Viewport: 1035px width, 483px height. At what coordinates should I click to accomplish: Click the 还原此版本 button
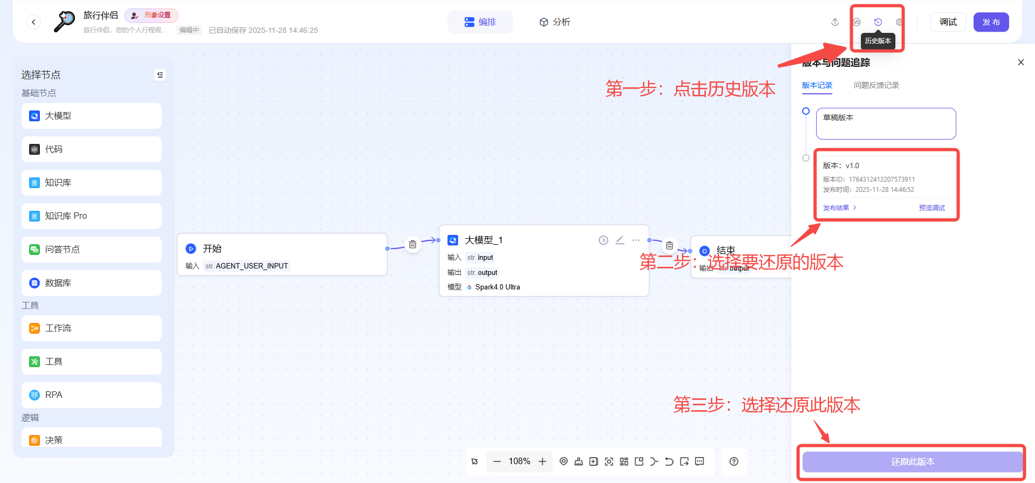(912, 462)
